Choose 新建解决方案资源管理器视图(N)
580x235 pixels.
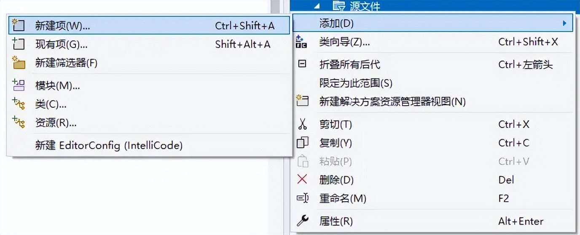[392, 101]
